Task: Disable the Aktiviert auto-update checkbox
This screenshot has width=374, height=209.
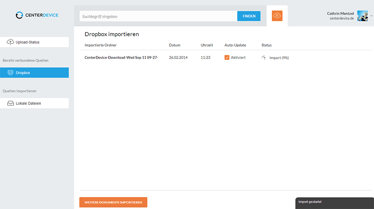Action: click(x=227, y=57)
